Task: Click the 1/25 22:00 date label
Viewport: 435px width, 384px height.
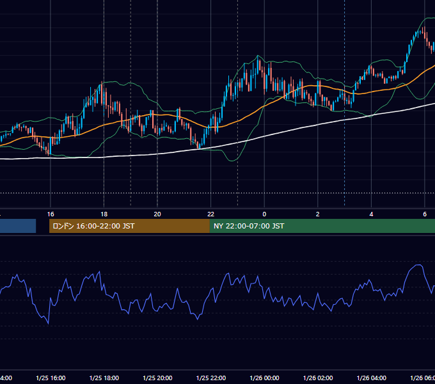Action: click(211, 378)
